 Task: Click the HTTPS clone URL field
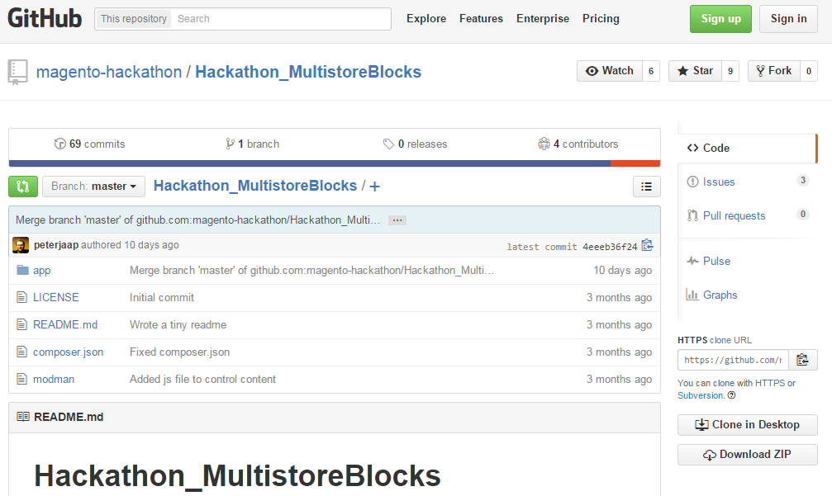734,361
